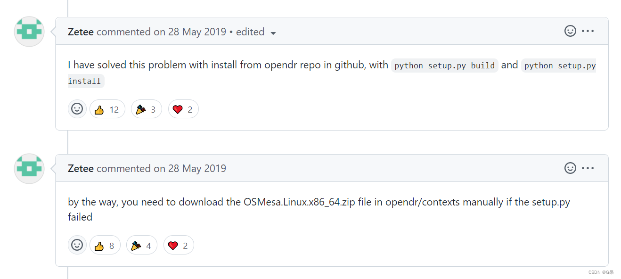Viewport: 621px width, 279px height.
Task: Expand the edited history dropdown arrow
Action: [273, 33]
